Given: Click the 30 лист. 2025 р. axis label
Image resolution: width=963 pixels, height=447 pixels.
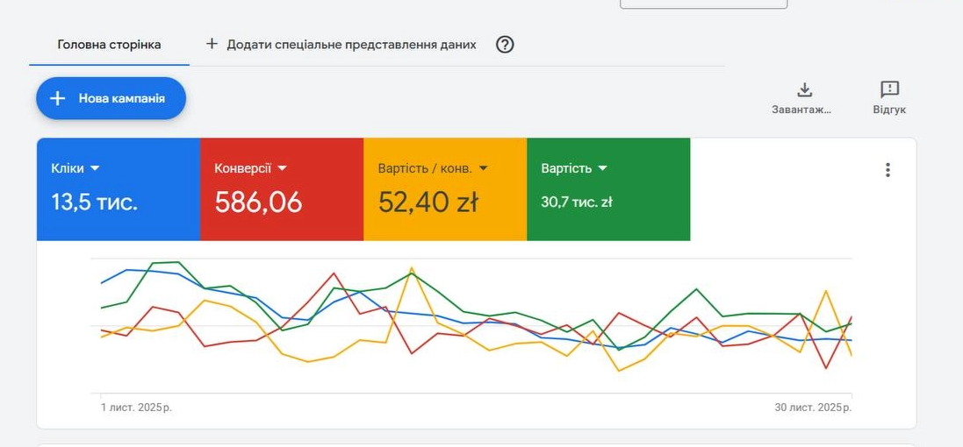Looking at the screenshot, I should [x=813, y=408].
